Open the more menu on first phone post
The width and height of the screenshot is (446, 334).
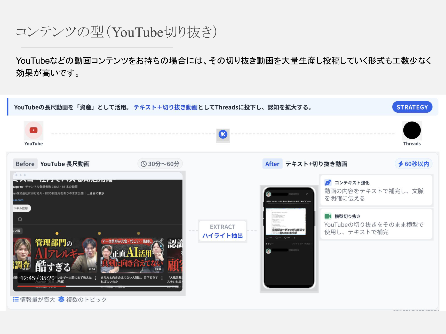(311, 194)
